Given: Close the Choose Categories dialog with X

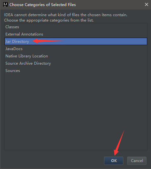Looking at the screenshot, I should [147, 4].
